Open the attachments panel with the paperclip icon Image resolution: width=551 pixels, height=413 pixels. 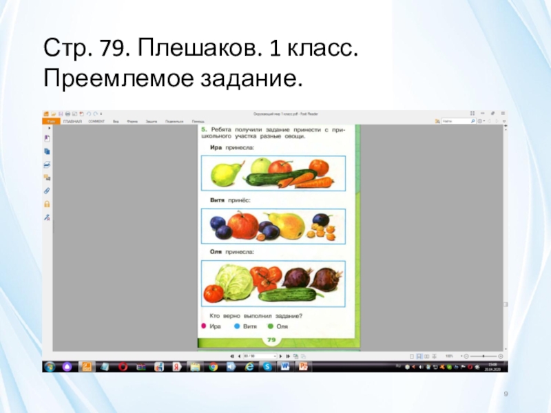pyautogui.click(x=47, y=190)
